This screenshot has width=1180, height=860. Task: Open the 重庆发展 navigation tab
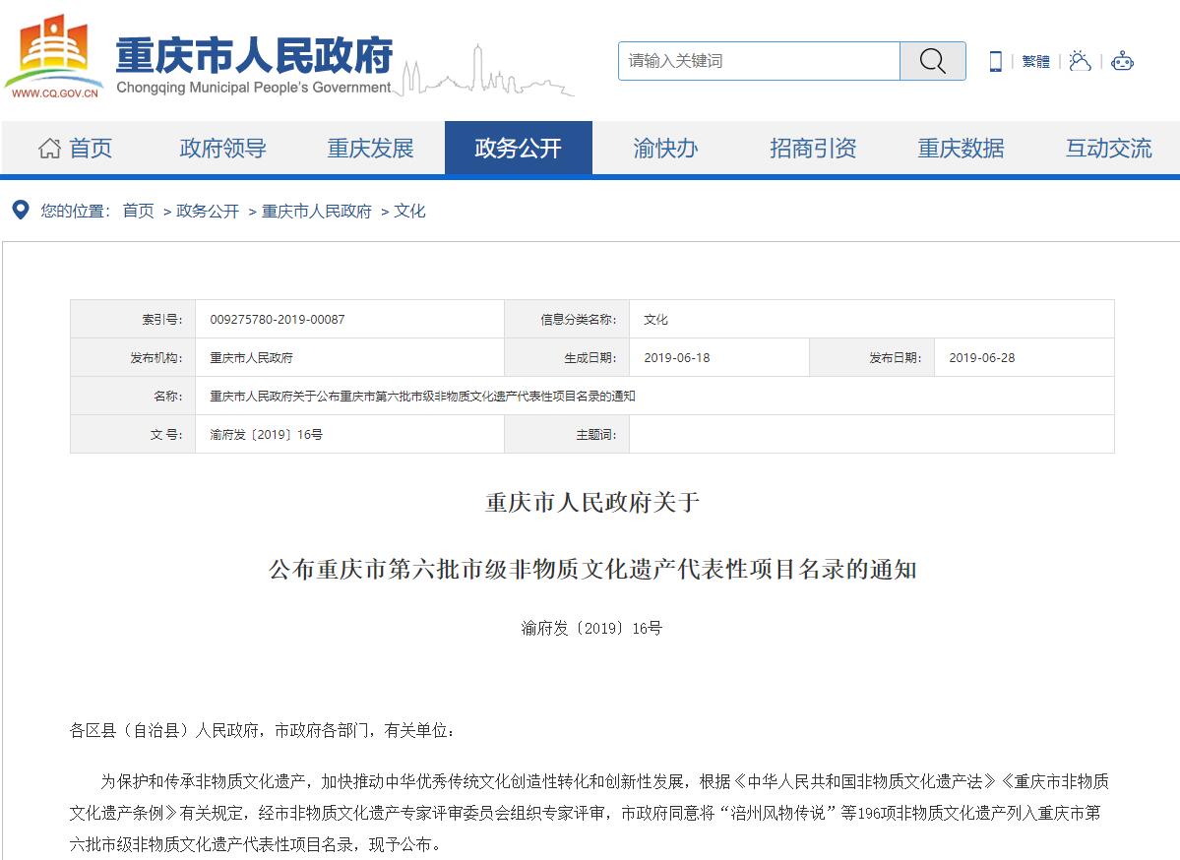[370, 149]
